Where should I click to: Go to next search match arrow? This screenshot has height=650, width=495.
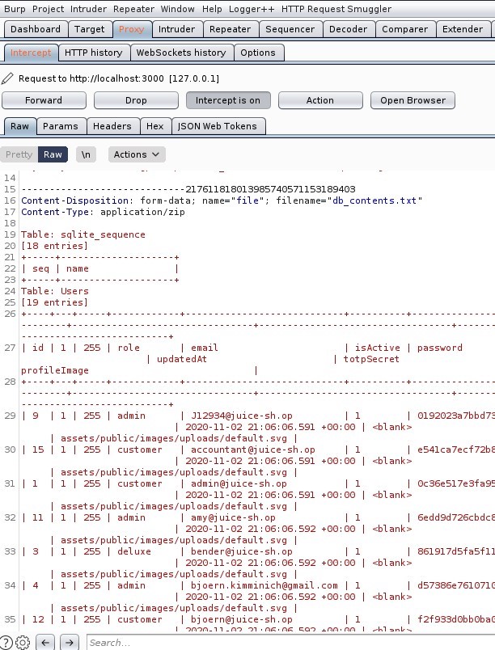coord(70,643)
